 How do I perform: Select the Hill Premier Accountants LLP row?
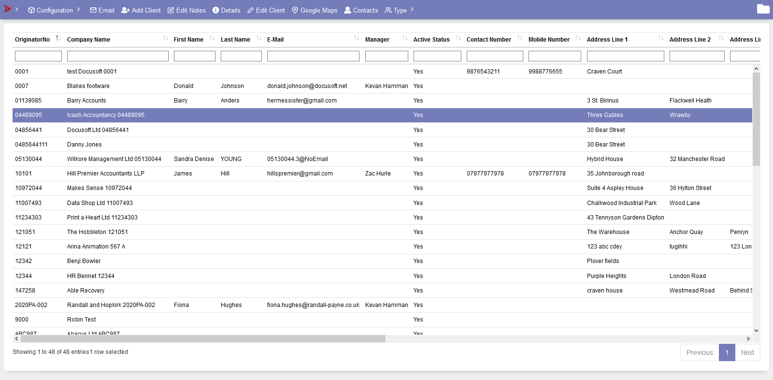[382, 174]
